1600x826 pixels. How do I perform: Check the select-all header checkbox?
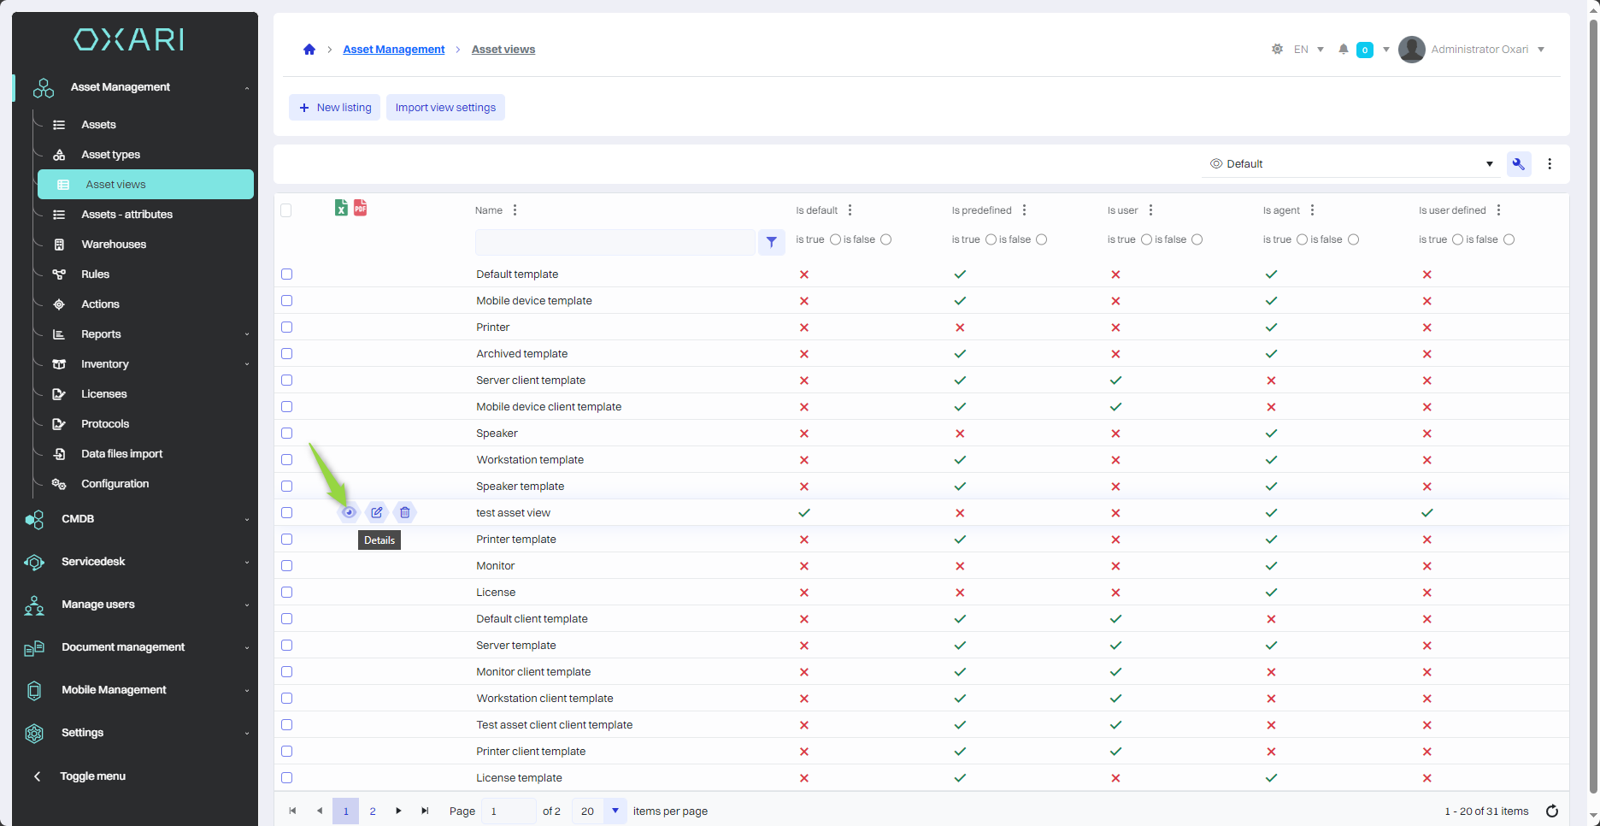click(x=286, y=210)
